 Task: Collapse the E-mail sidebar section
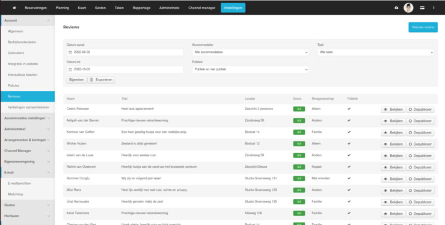click(28, 173)
